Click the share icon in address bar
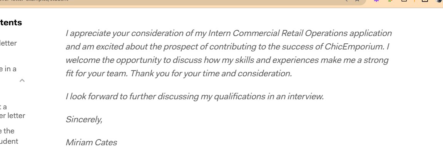 pos(345,1)
